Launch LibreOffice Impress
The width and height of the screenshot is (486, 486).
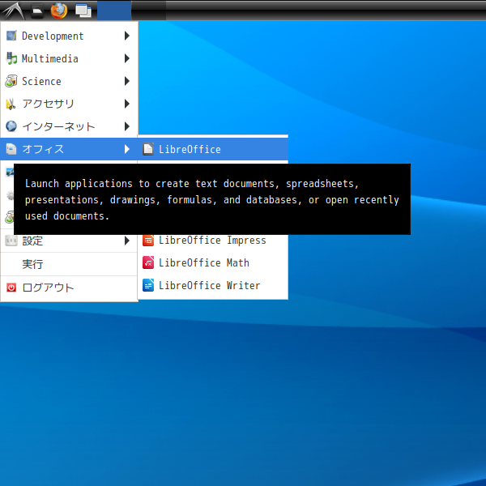[x=213, y=241]
